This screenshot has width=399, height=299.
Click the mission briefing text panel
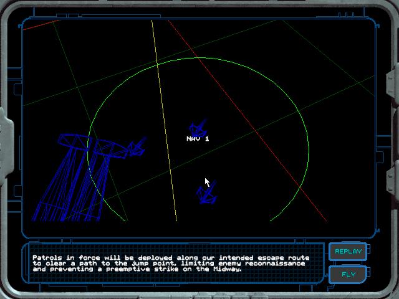click(173, 263)
